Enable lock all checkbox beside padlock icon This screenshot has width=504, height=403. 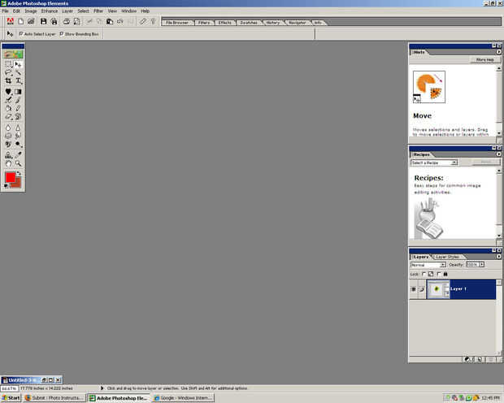click(x=439, y=274)
